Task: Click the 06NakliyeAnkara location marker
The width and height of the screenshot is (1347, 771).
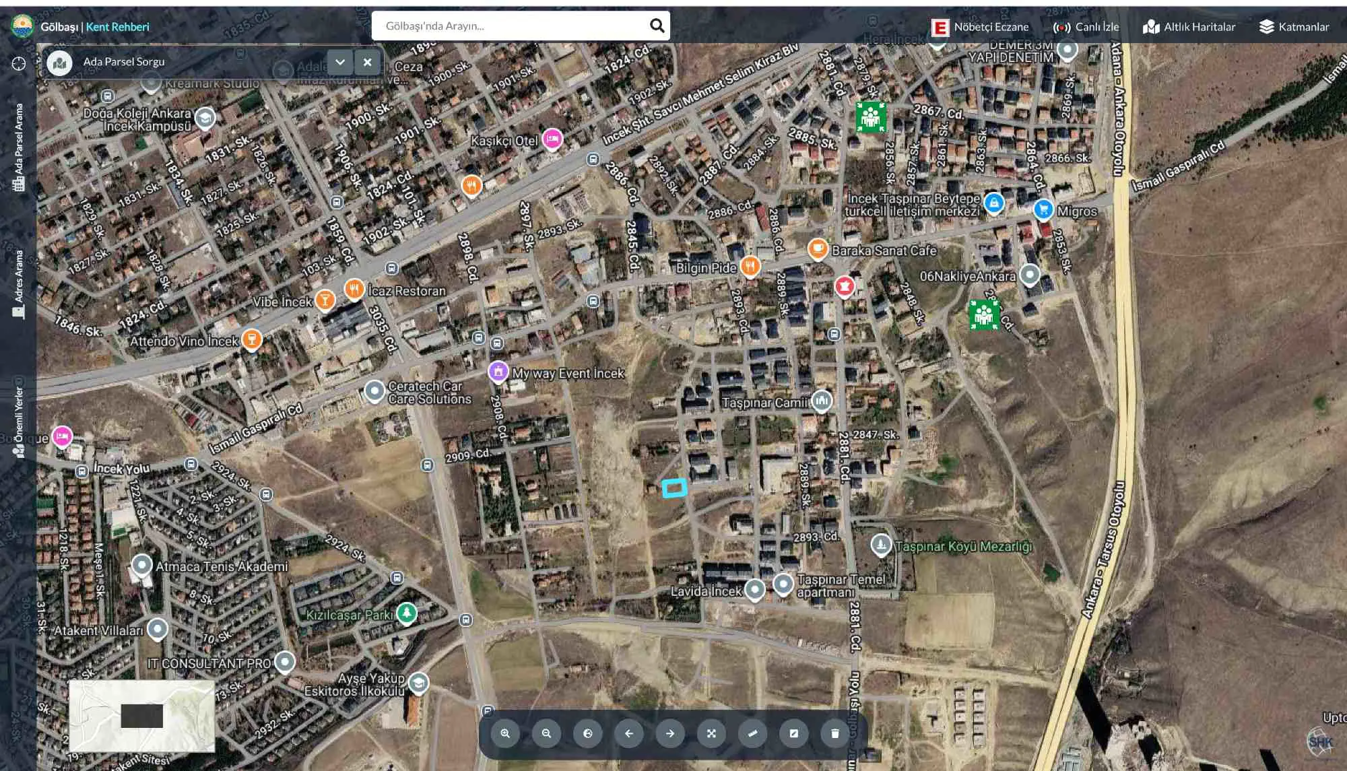Action: pyautogui.click(x=1029, y=275)
